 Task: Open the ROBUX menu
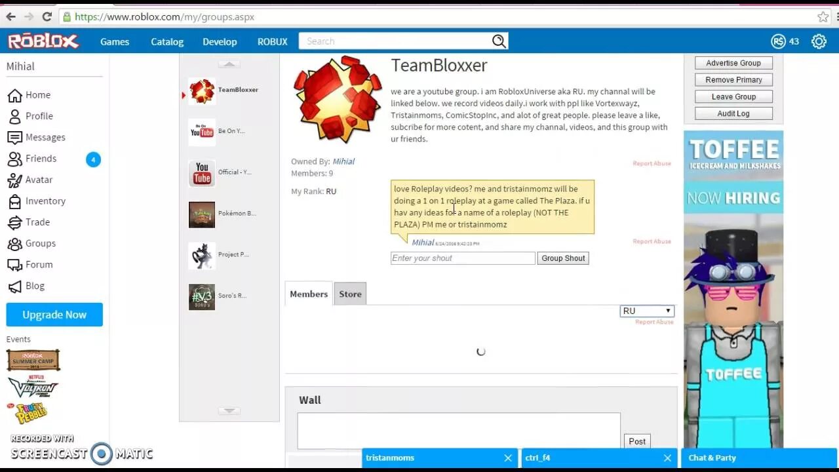[x=273, y=41]
